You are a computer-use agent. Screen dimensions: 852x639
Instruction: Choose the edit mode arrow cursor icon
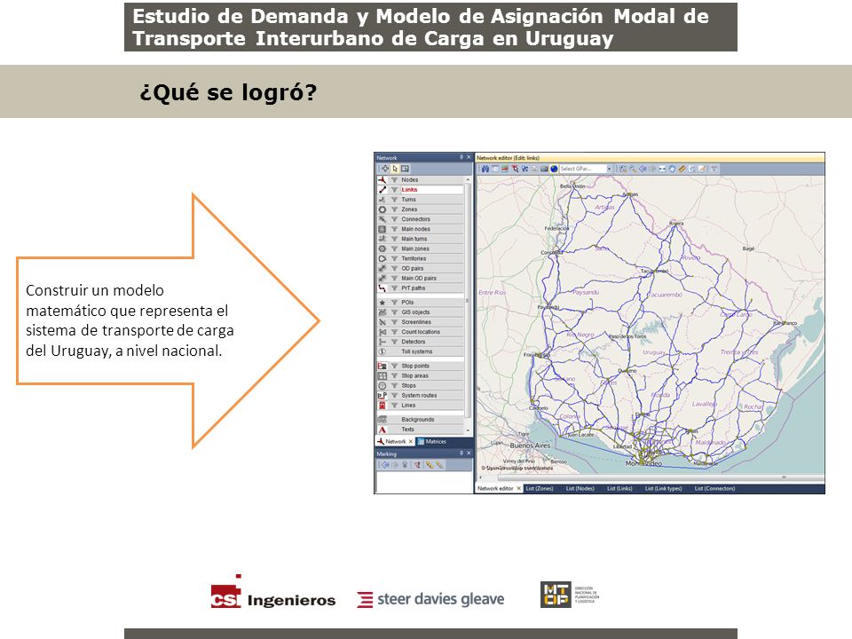[x=395, y=169]
